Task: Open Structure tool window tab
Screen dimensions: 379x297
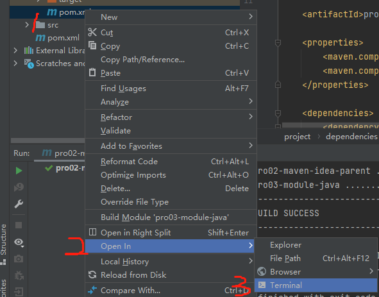Action: click(3, 244)
